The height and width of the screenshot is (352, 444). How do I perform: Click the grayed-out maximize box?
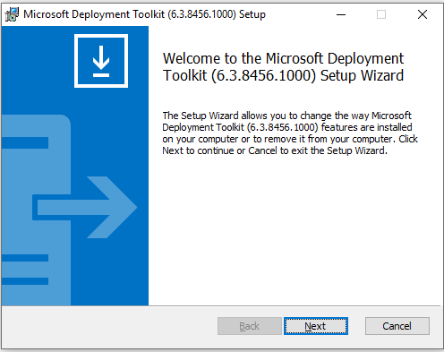click(381, 14)
